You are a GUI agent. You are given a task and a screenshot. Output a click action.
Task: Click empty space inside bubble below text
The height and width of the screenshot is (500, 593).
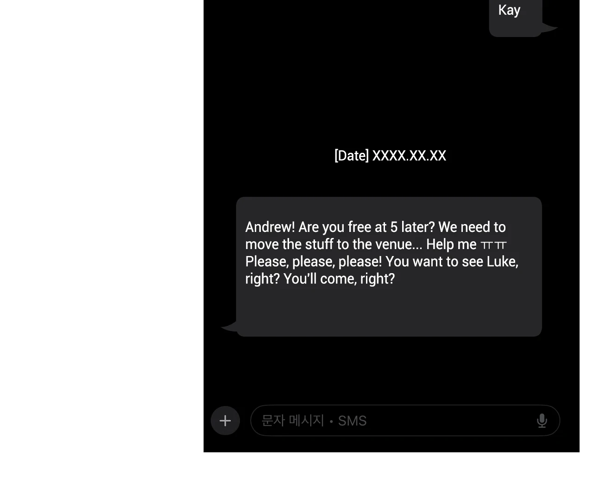point(389,310)
